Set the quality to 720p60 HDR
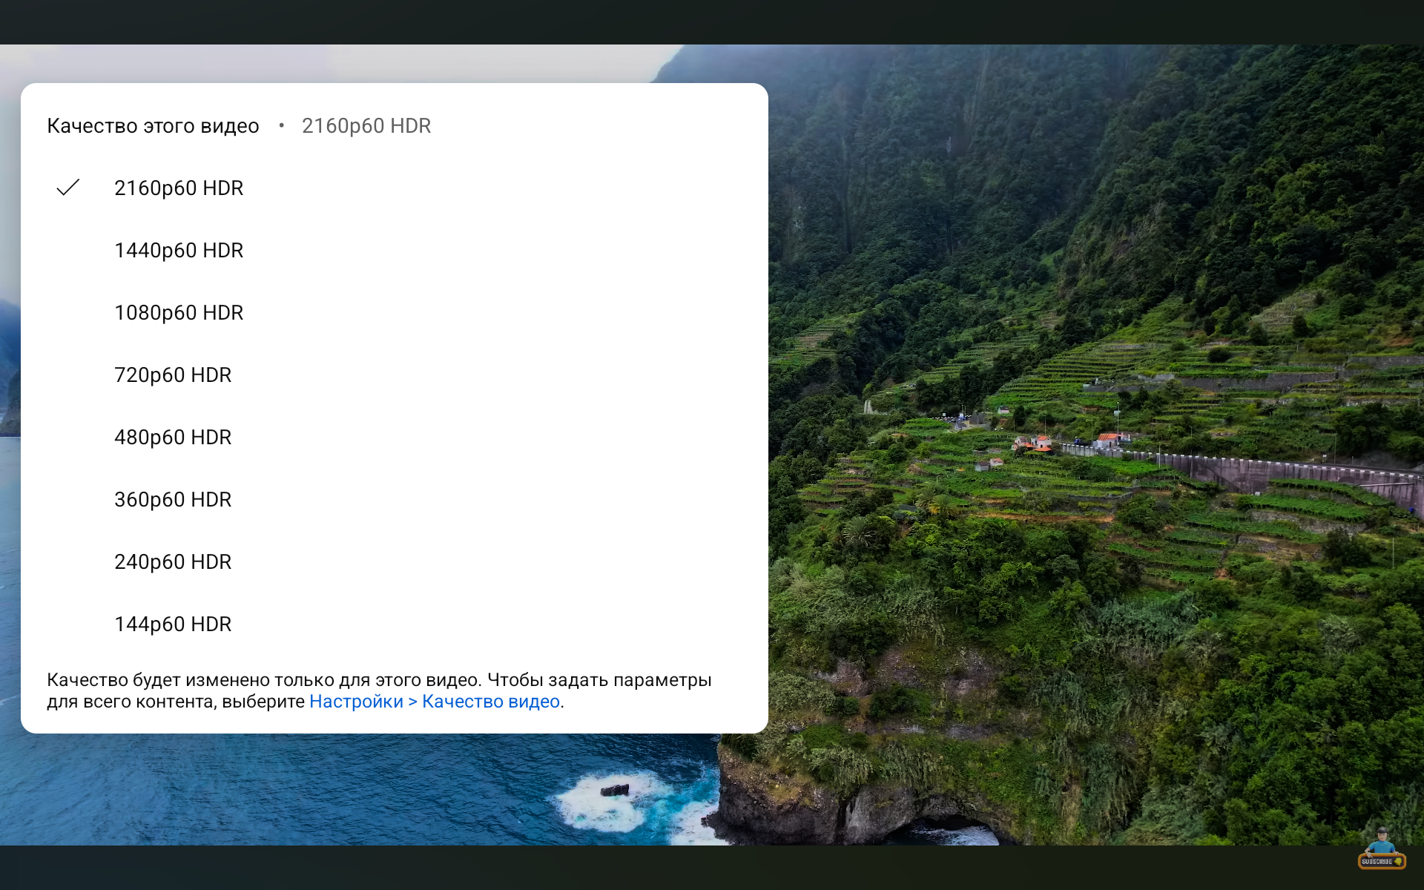 [x=394, y=375]
